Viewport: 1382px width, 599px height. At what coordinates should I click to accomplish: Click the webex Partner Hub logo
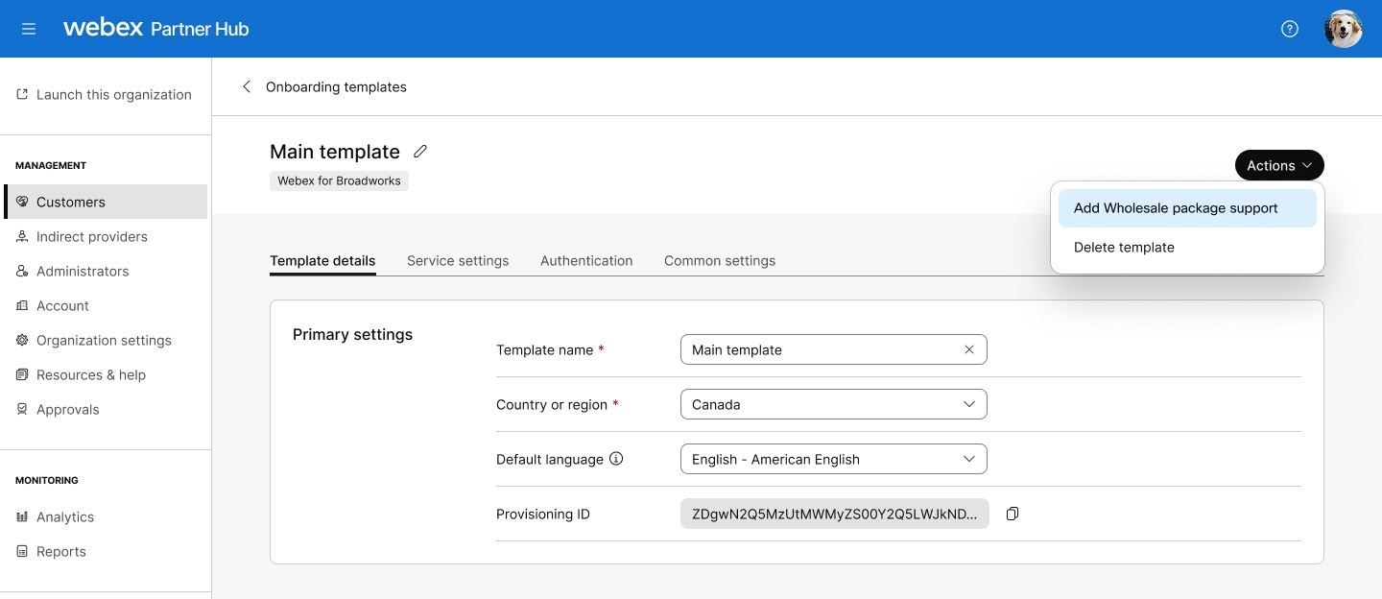coord(155,29)
